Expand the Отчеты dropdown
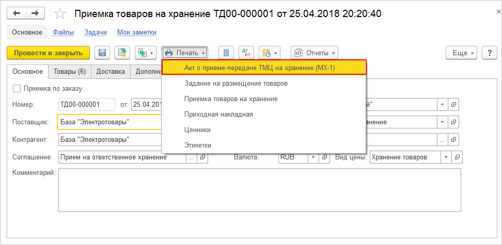The height and width of the screenshot is (245, 502). 314,53
